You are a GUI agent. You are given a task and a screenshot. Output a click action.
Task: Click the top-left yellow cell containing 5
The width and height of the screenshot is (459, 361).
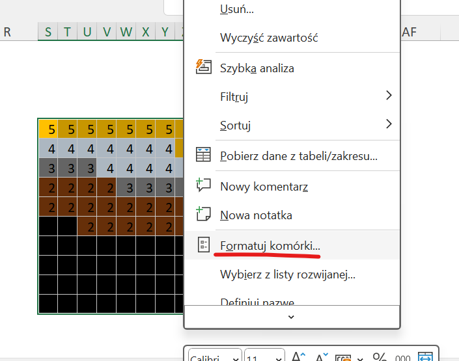(48, 128)
